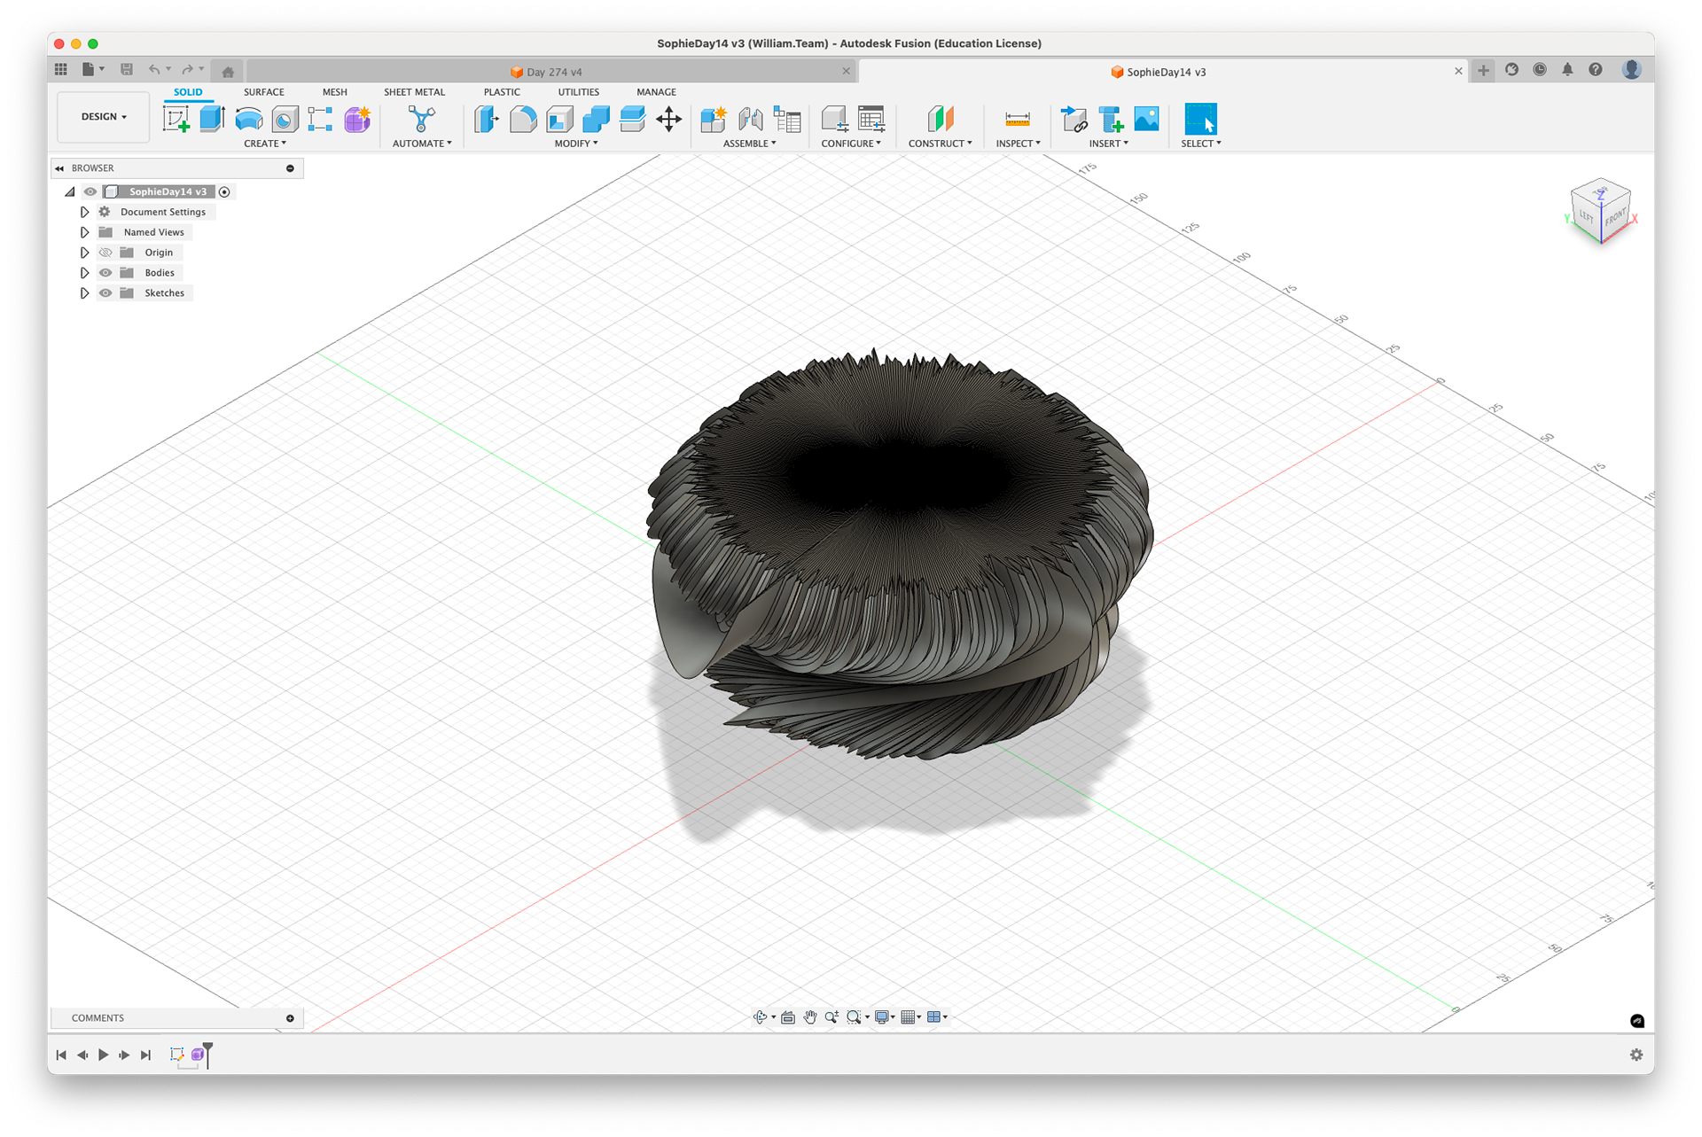The height and width of the screenshot is (1137, 1702).
Task: Select the Measure tool icon
Action: 1018,119
